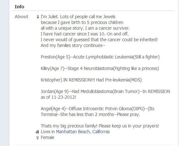Click the 'Please keep us in your prayers' line

[x=100, y=126]
